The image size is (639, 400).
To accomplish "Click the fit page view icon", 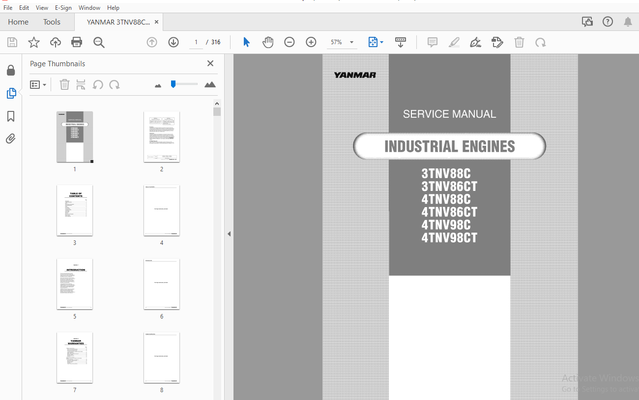I will 373,42.
